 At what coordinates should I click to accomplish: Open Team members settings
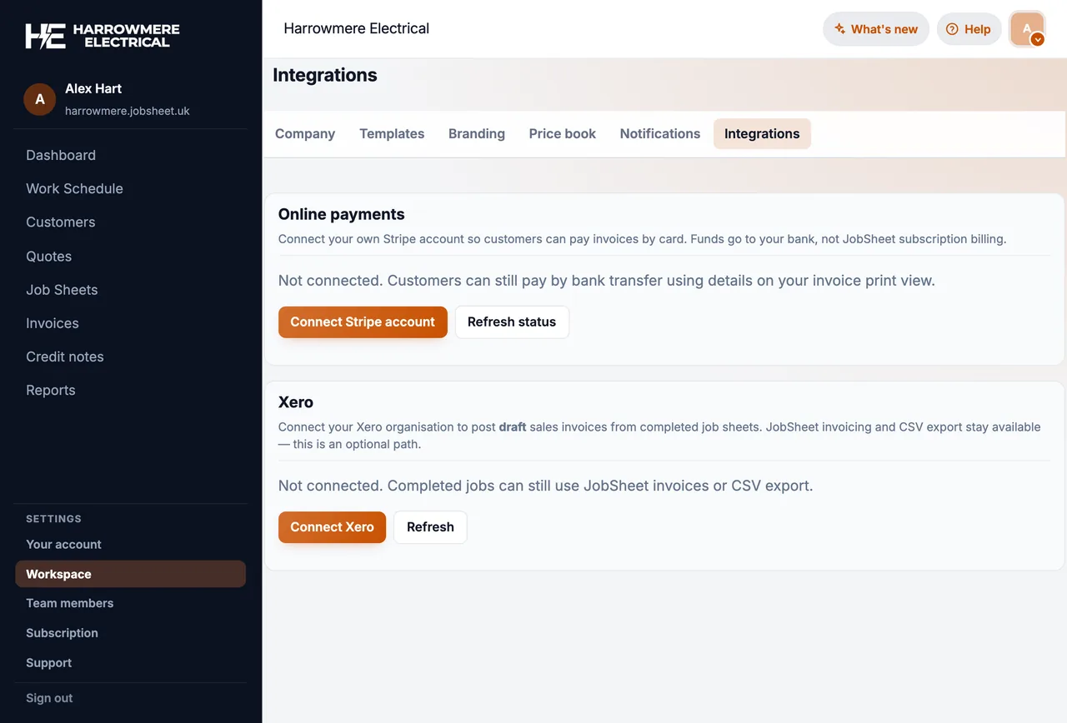[69, 603]
